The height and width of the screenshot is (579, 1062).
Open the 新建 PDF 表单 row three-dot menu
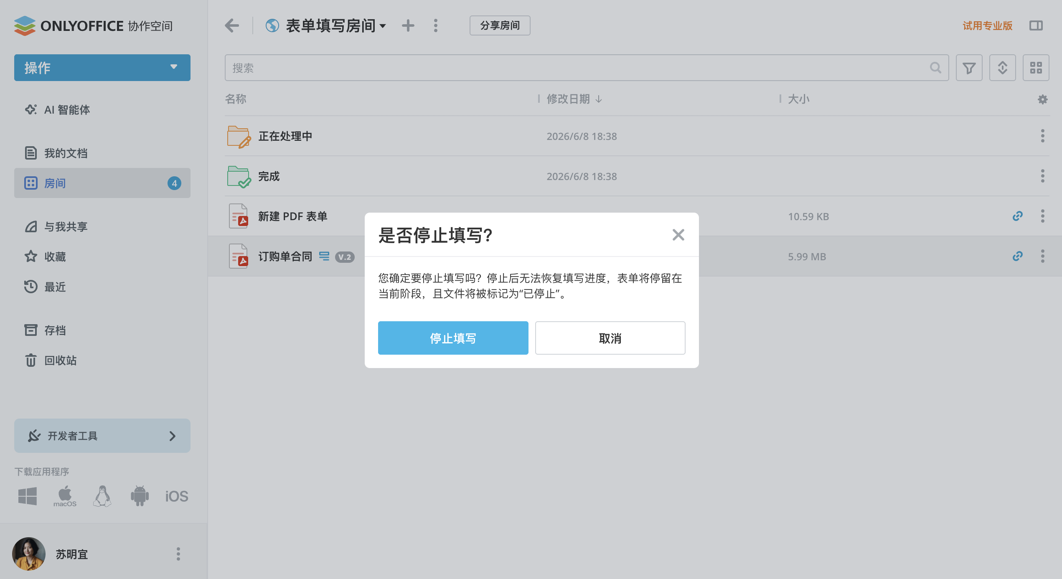tap(1042, 216)
